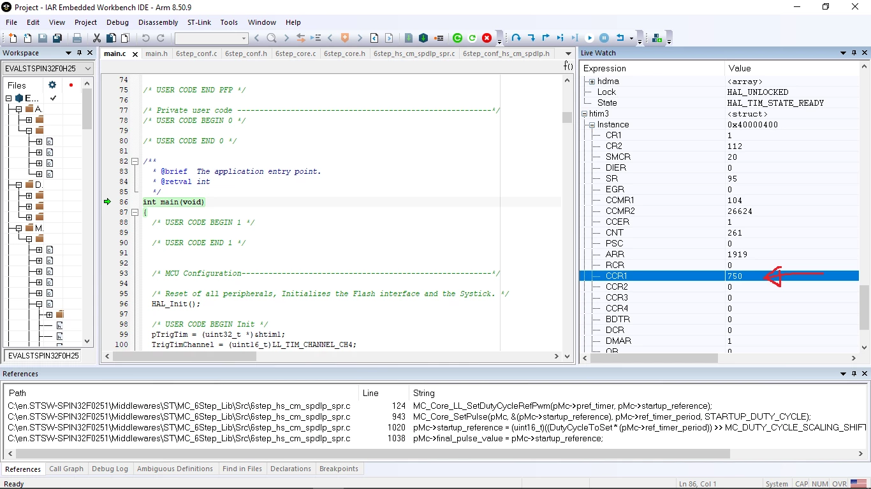This screenshot has height=489, width=871.
Task: Switch to the 6step_conf.h editor tab
Action: point(245,53)
